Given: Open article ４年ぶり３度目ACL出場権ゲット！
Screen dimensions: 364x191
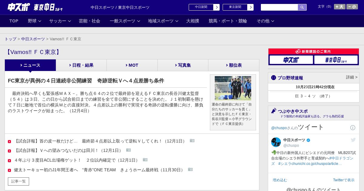Looking at the screenshot, I should (x=77, y=160).
